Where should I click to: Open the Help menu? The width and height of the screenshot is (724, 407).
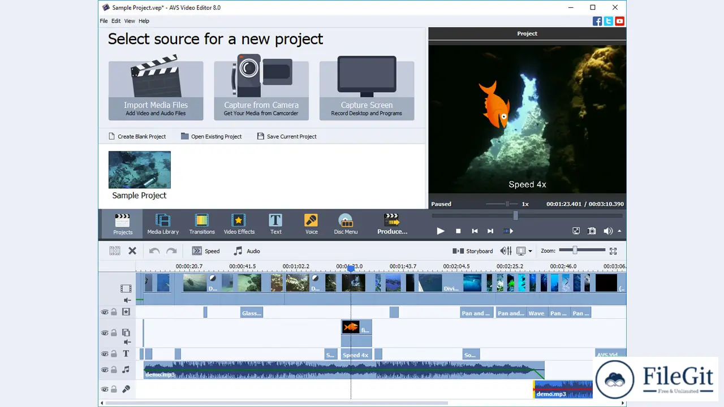click(x=144, y=21)
